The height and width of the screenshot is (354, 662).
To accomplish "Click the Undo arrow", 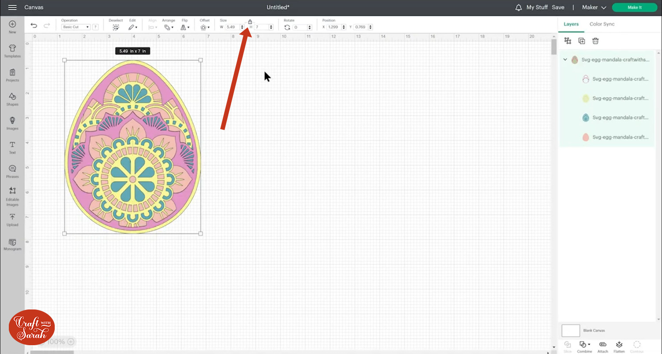I will (34, 26).
